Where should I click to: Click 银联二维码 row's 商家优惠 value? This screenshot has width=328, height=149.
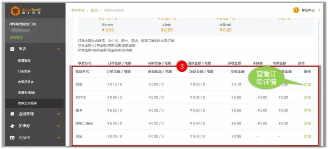tap(156, 124)
